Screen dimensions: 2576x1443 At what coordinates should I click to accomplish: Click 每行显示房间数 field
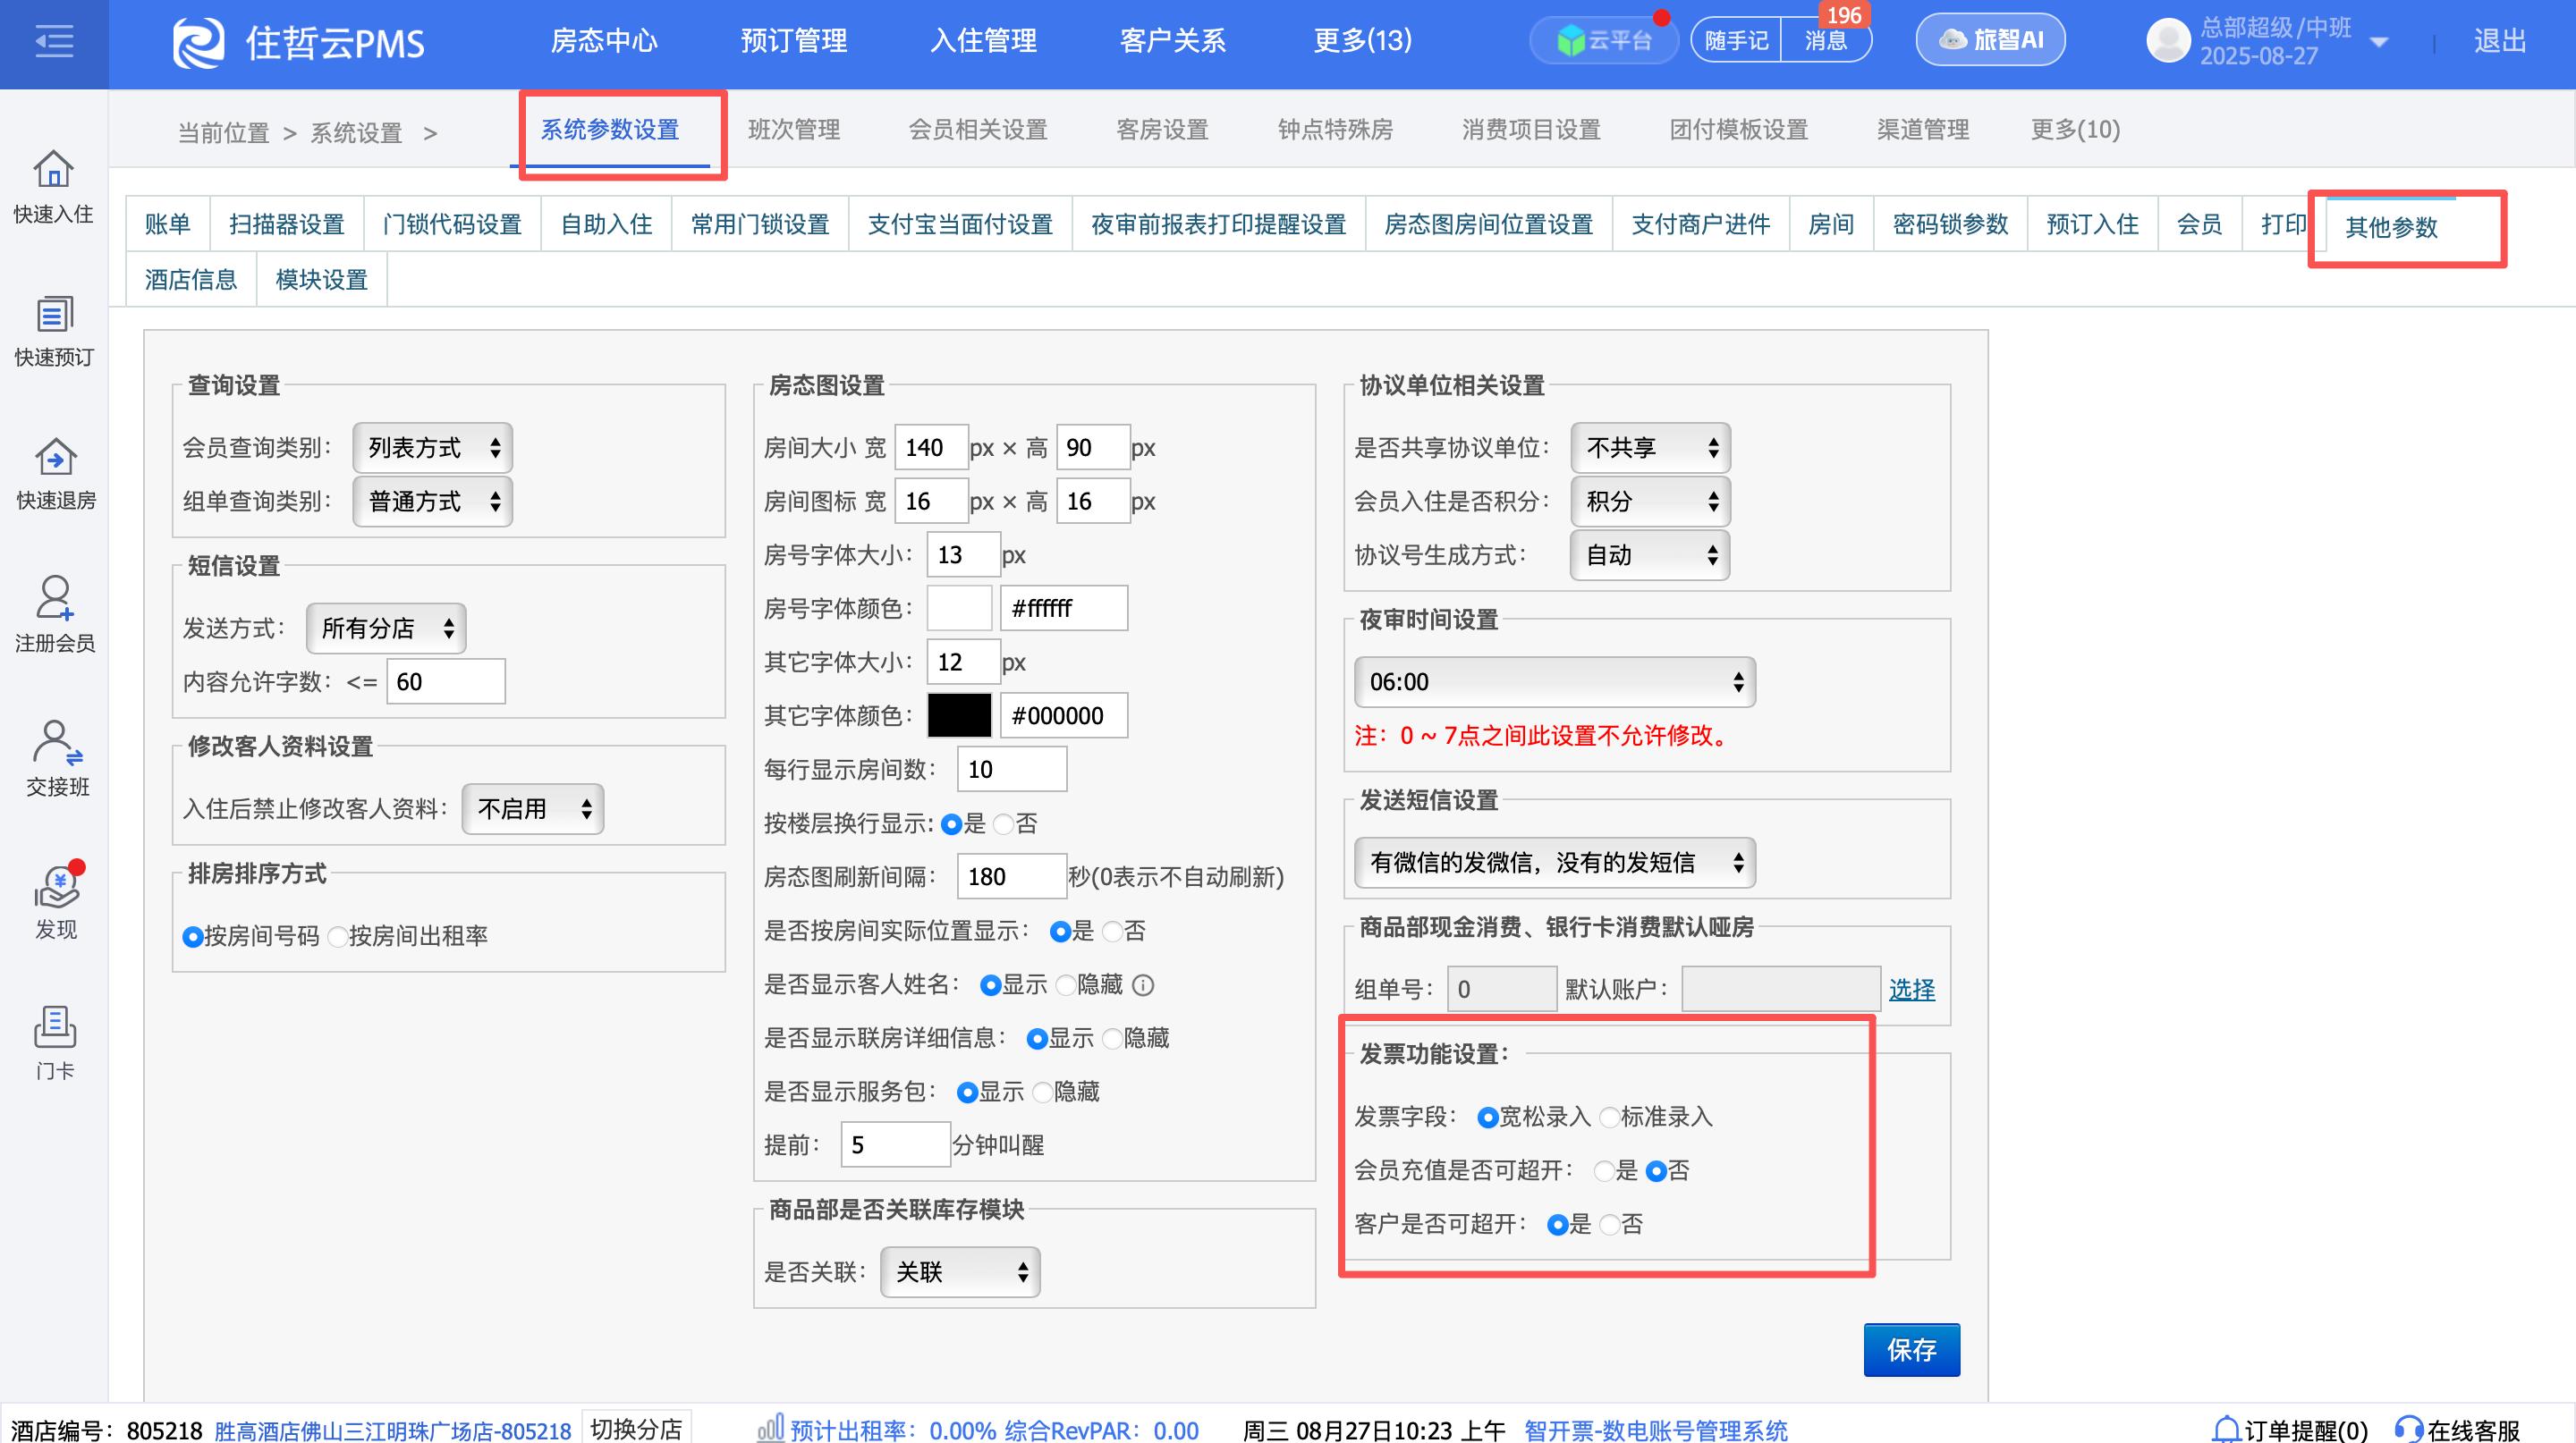[1011, 771]
